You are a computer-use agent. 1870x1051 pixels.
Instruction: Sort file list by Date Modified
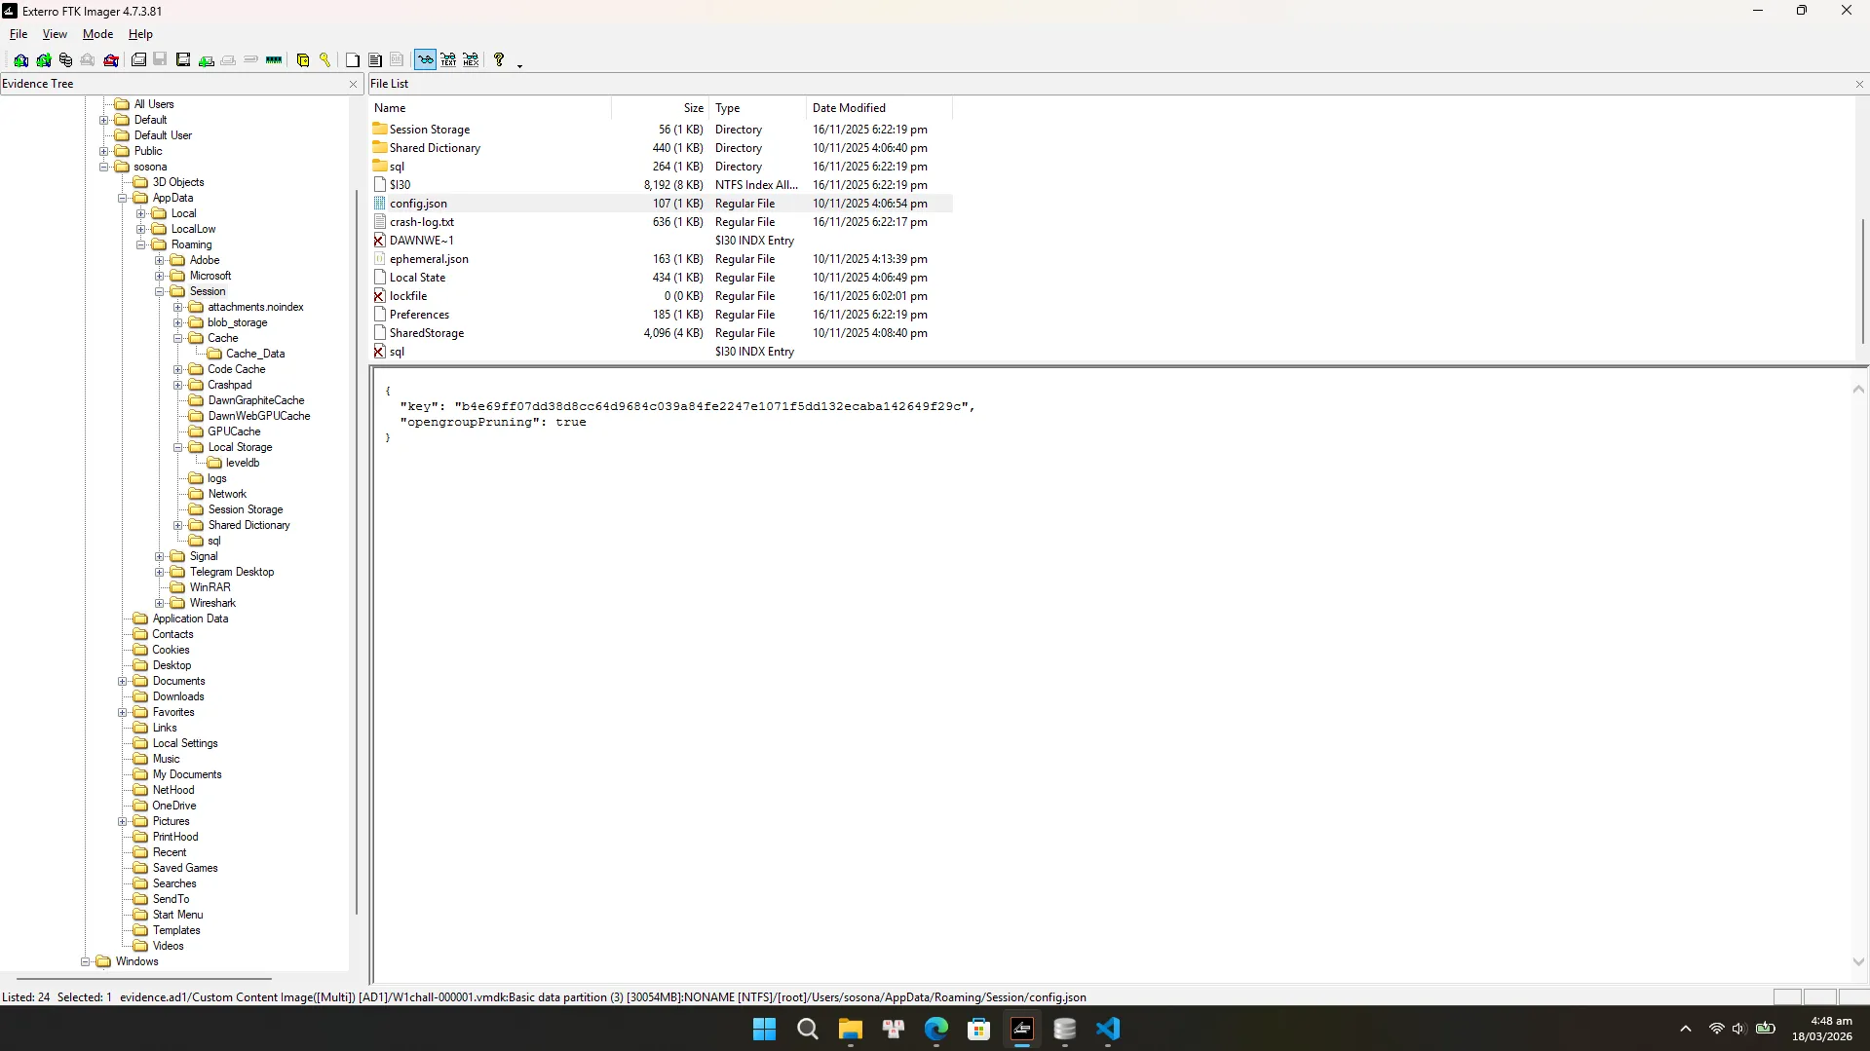(x=880, y=108)
